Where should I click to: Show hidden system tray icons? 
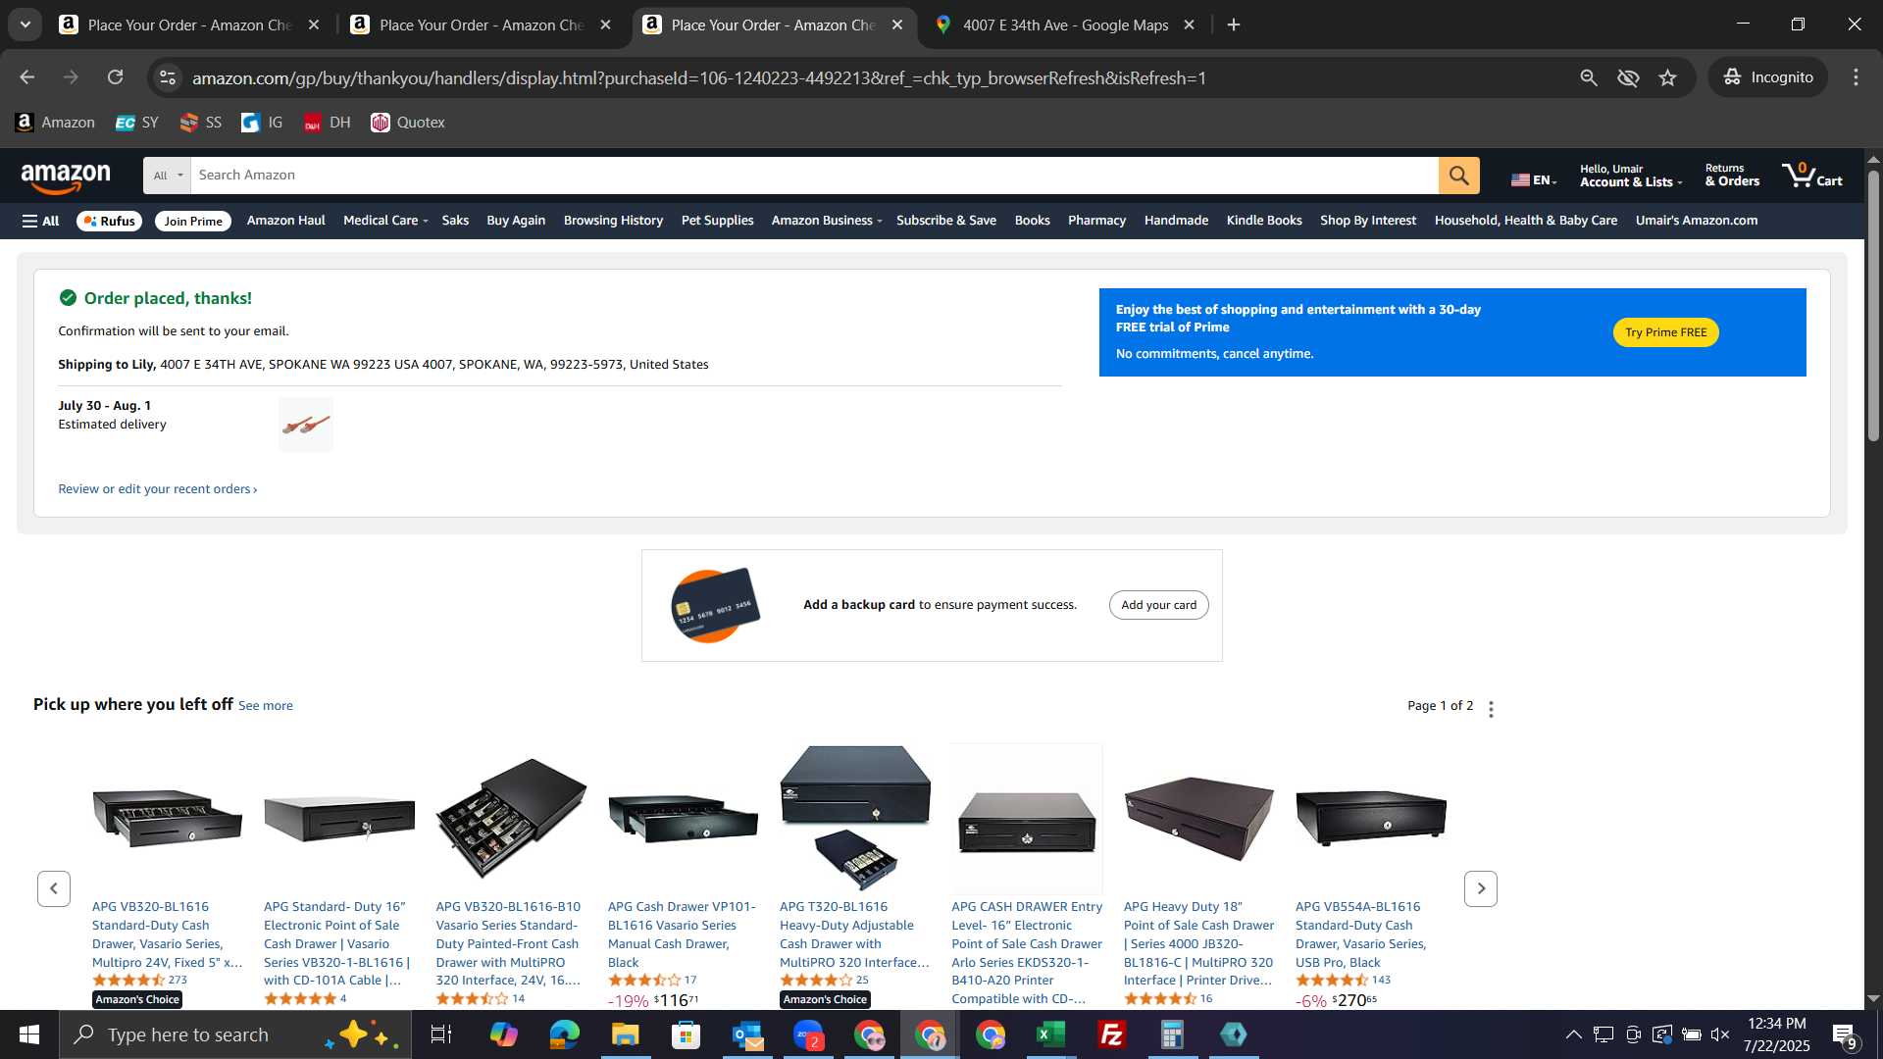point(1573,1034)
